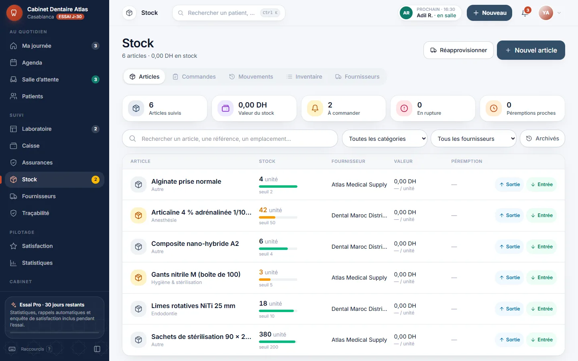Focus the article search field

point(230,139)
